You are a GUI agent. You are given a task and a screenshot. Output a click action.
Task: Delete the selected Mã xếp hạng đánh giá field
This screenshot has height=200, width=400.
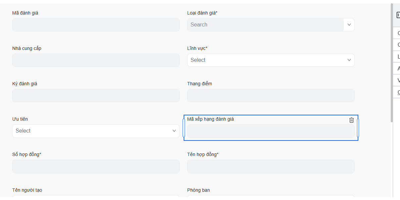(x=351, y=120)
